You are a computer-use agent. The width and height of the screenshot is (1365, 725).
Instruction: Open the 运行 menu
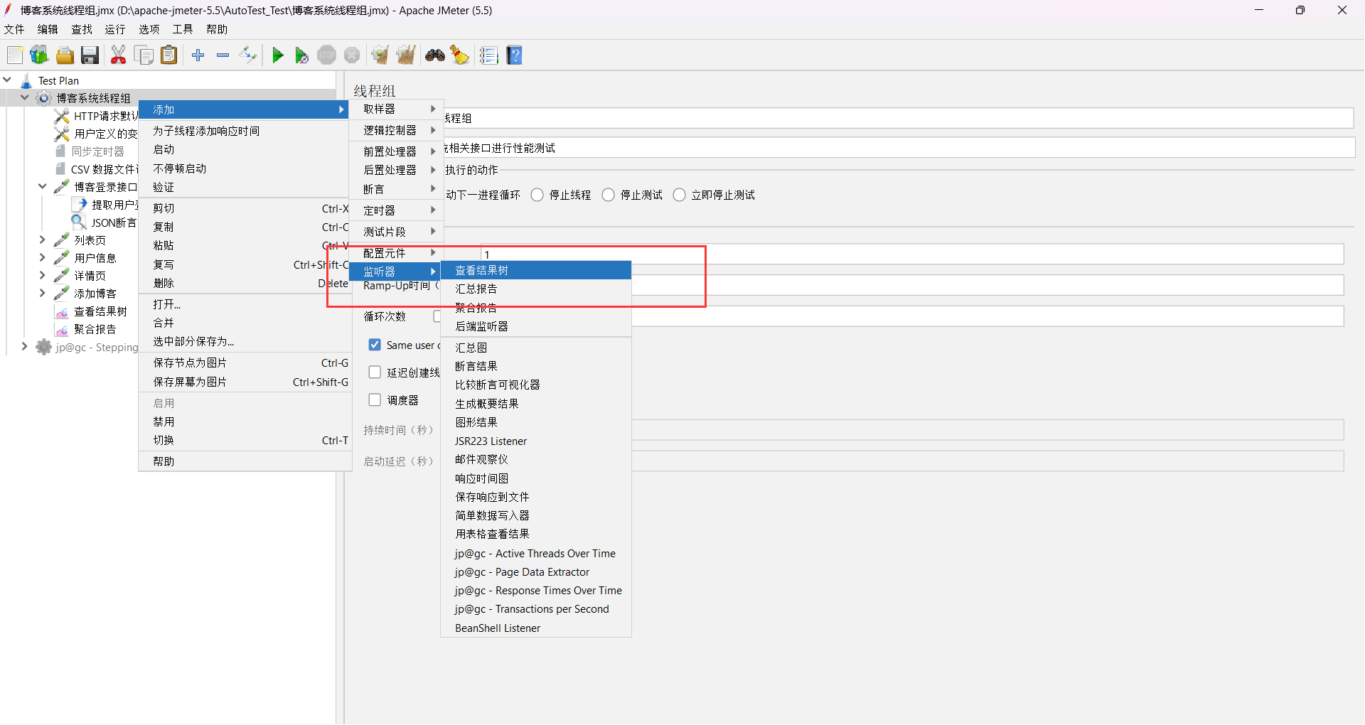click(115, 29)
